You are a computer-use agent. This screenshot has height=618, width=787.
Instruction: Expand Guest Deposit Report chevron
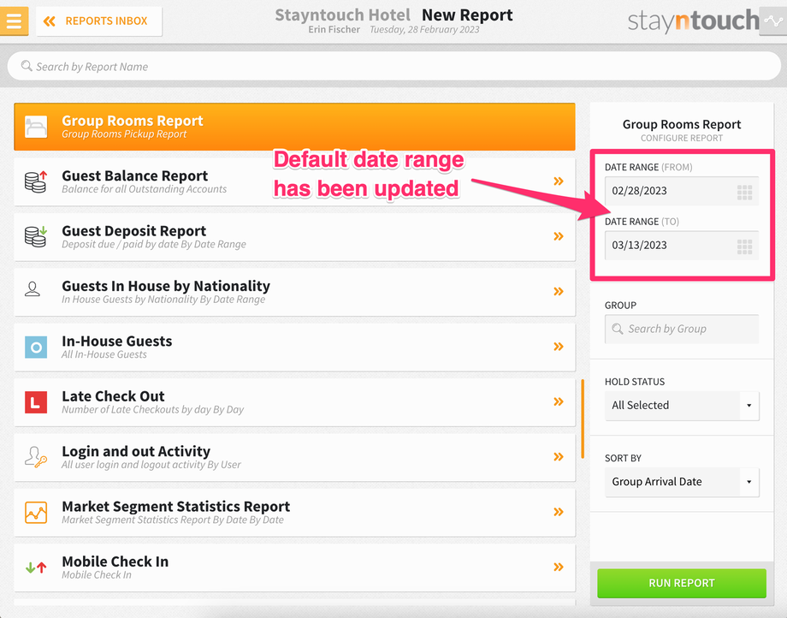tap(559, 236)
